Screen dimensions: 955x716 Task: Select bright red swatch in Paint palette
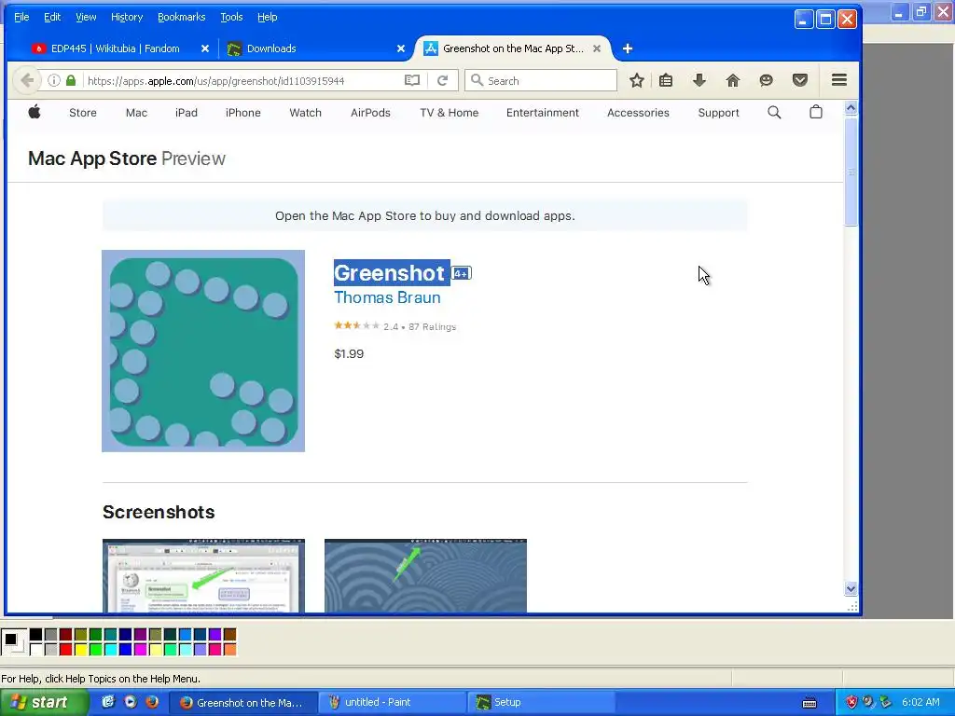[x=66, y=650]
